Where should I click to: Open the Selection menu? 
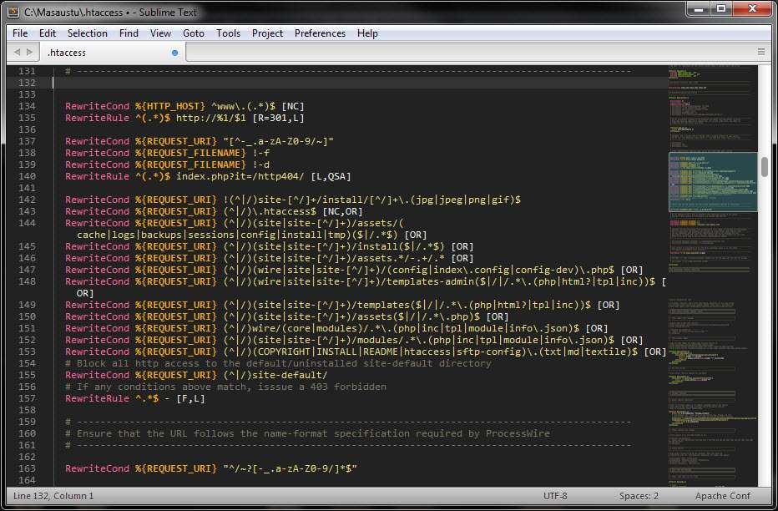tap(88, 33)
